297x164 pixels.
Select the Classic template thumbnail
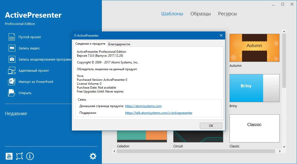(x=254, y=128)
